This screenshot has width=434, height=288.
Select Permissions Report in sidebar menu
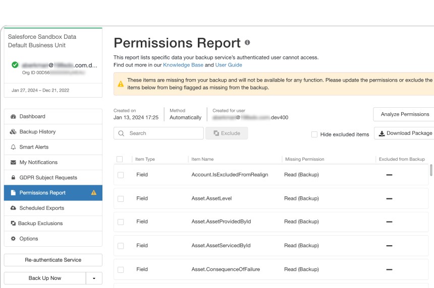42,193
